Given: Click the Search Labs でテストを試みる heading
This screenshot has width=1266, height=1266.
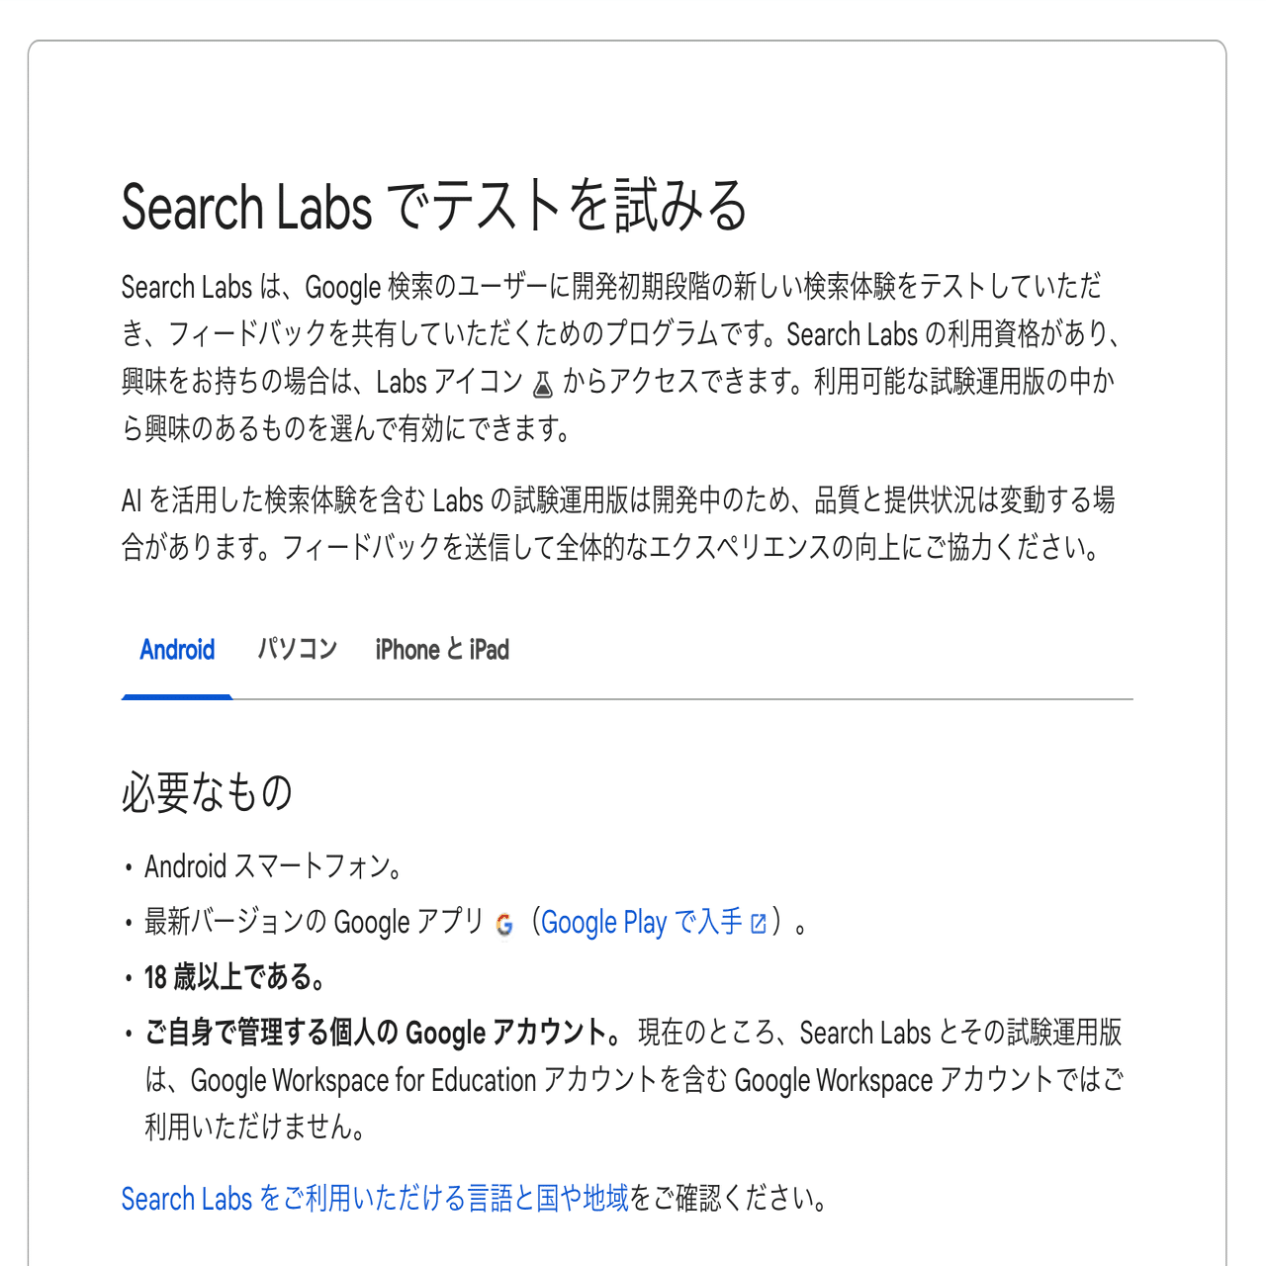Looking at the screenshot, I should [436, 205].
